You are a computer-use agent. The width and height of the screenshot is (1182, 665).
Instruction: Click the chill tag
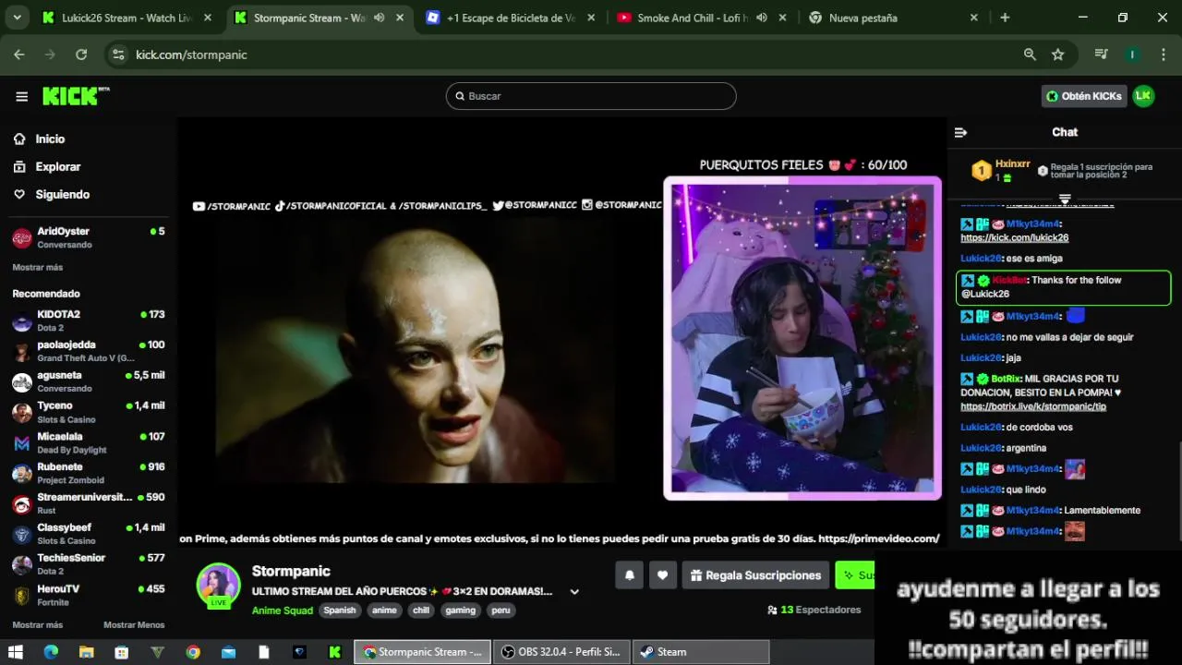click(x=421, y=611)
